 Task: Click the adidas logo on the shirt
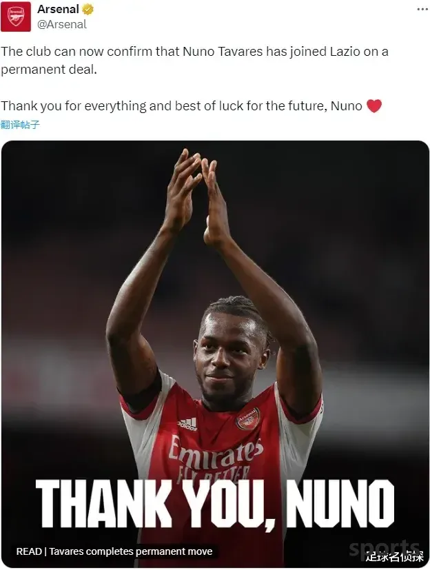point(187,425)
